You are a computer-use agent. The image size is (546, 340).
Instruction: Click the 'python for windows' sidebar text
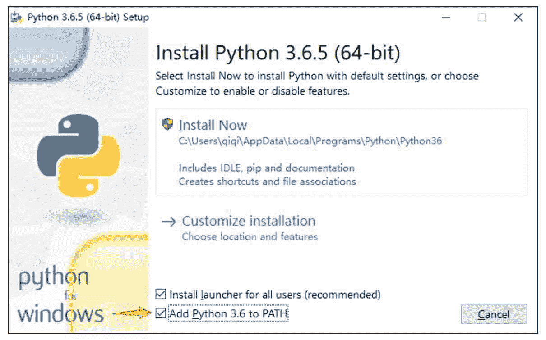[x=59, y=295]
